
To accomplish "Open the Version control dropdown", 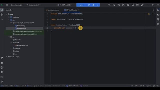I will [x=33, y=5].
